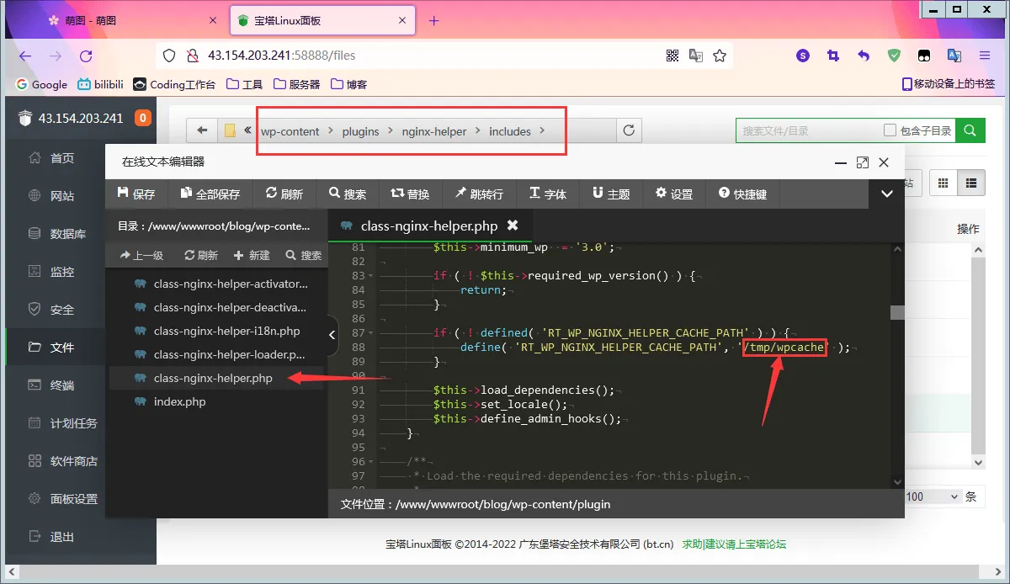1010x584 pixels.
Task: Click Save All (全部保存) in editor toolbar
Action: 210,194
